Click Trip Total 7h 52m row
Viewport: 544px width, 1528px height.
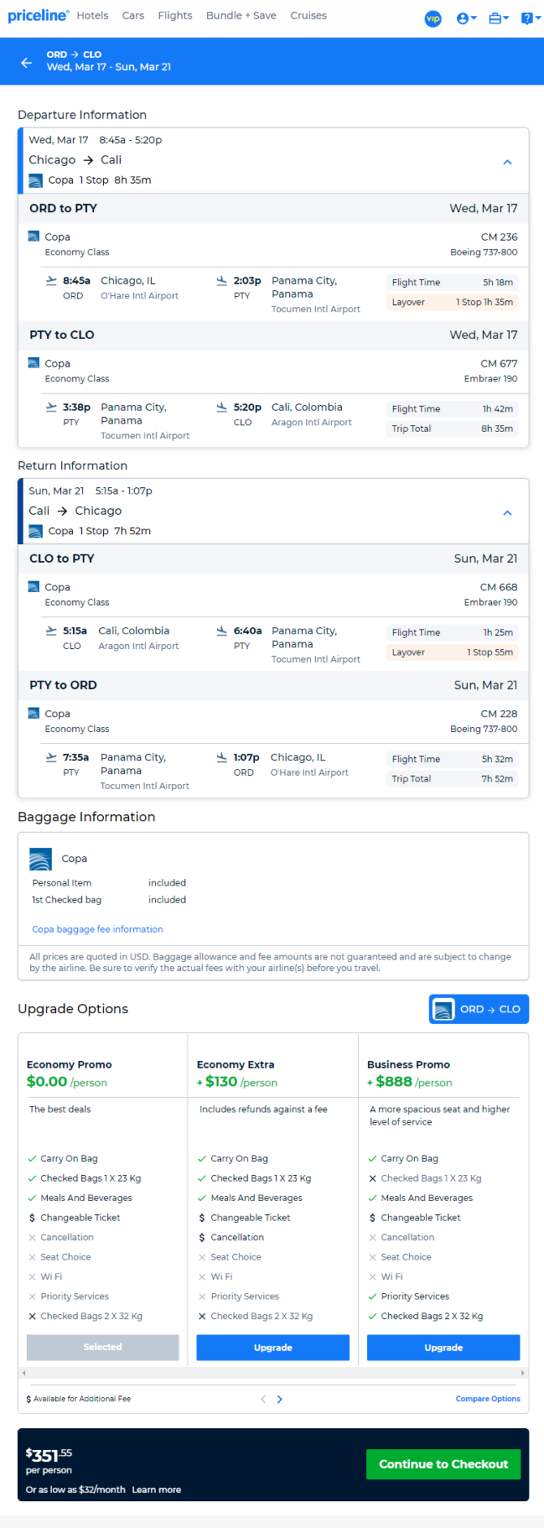[452, 778]
